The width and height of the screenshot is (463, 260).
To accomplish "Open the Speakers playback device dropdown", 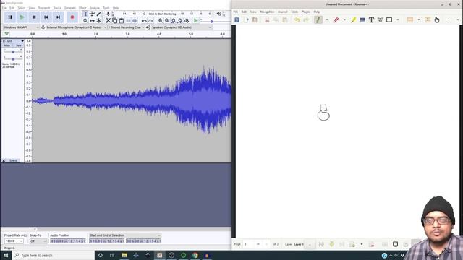I will coord(182,27).
